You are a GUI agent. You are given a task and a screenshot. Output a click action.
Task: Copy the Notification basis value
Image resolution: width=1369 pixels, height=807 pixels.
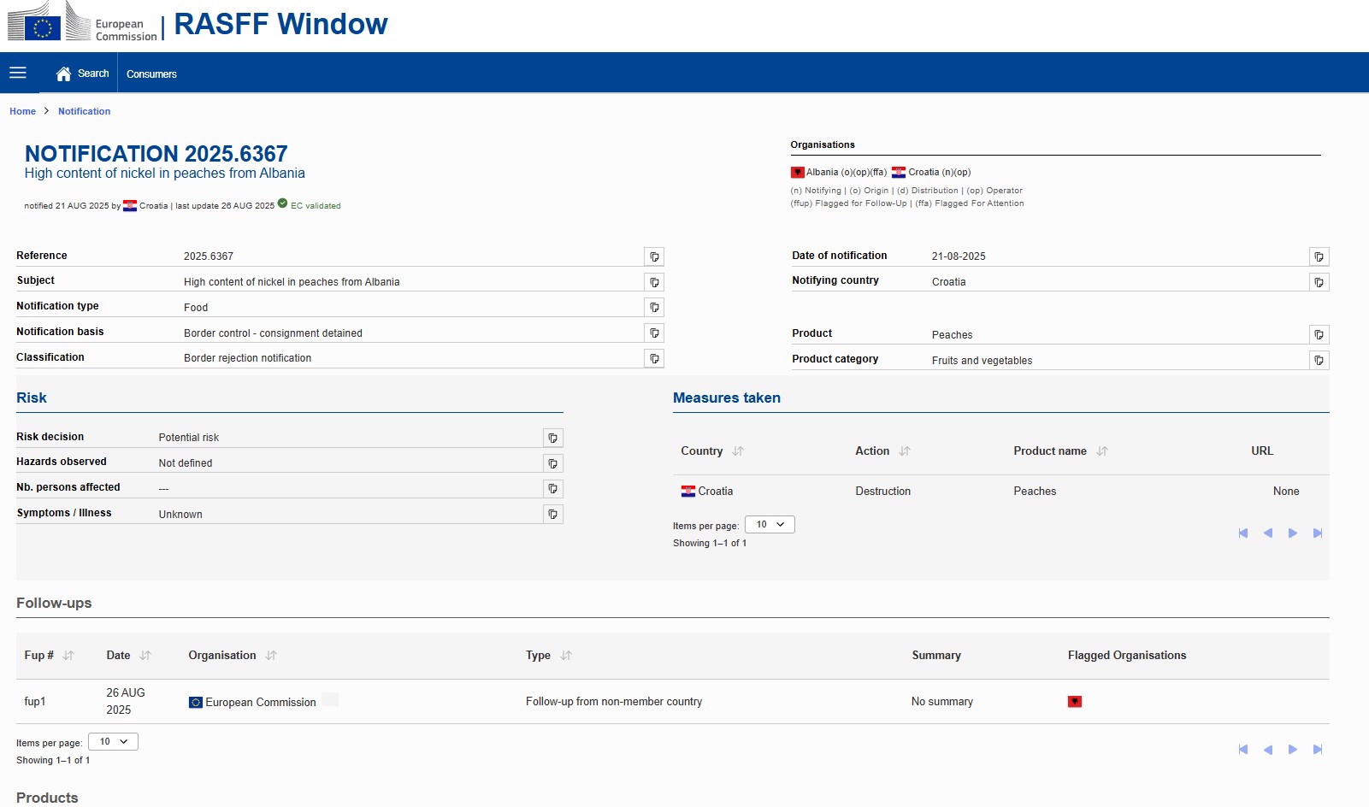coord(654,333)
